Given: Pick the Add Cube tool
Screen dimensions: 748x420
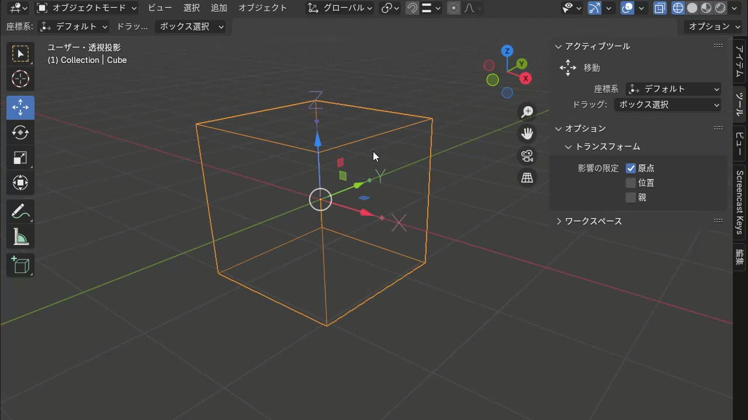Looking at the screenshot, I should tap(20, 265).
